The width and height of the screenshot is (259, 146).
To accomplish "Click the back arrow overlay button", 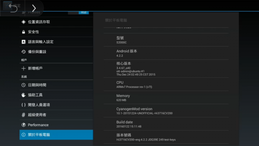I will pyautogui.click(x=13, y=8).
